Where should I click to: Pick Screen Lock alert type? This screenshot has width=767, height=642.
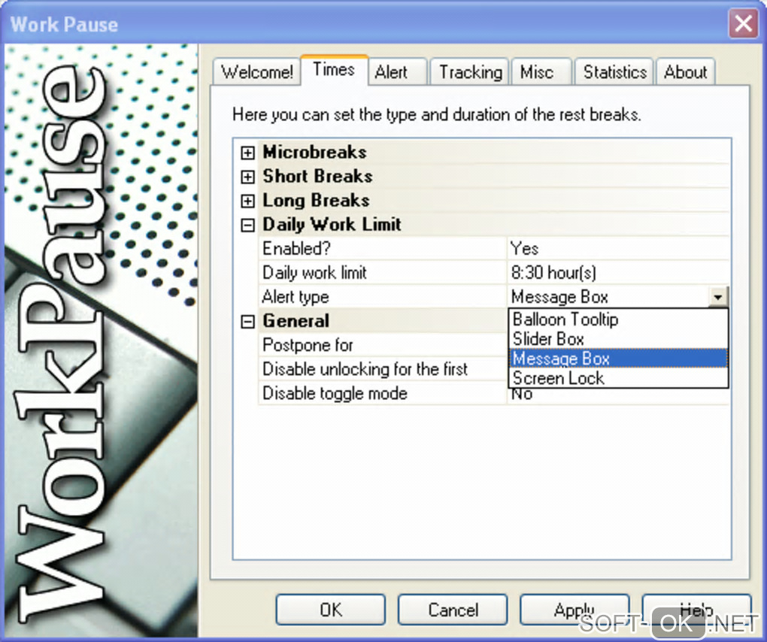tap(618, 378)
